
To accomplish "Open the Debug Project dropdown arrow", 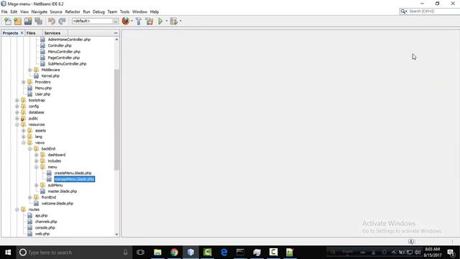I will (180, 21).
